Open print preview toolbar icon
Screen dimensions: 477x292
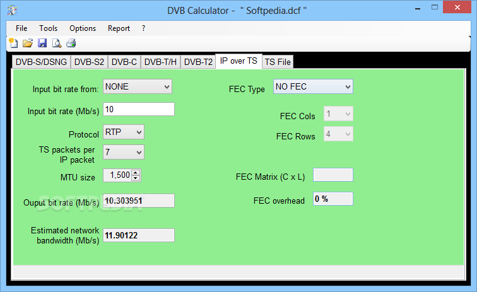(x=57, y=43)
